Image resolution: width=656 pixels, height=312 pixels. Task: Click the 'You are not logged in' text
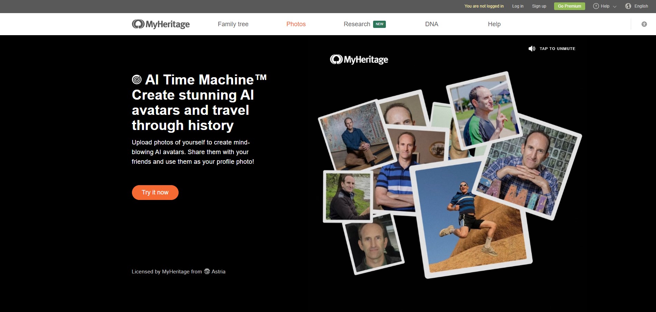[484, 6]
